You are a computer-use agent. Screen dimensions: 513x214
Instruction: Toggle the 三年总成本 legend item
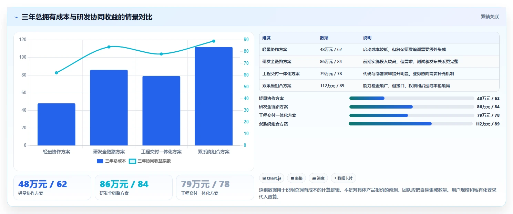[111, 161]
